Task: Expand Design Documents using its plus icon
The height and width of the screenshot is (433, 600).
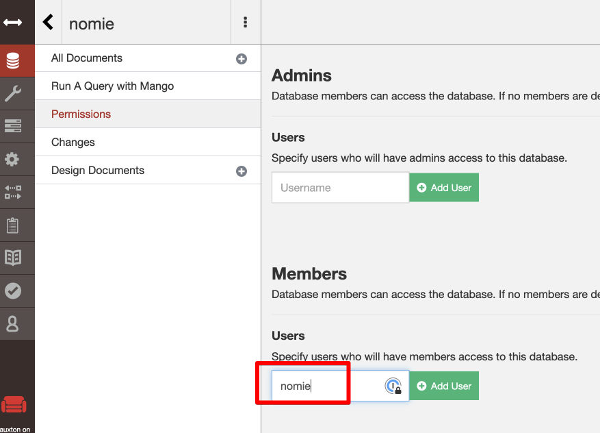Action: click(x=241, y=171)
